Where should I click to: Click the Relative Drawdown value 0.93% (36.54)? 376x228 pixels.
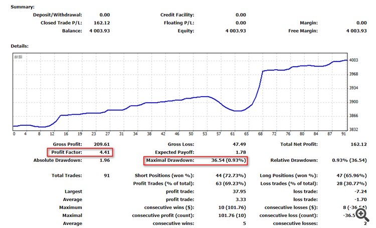[x=349, y=160]
